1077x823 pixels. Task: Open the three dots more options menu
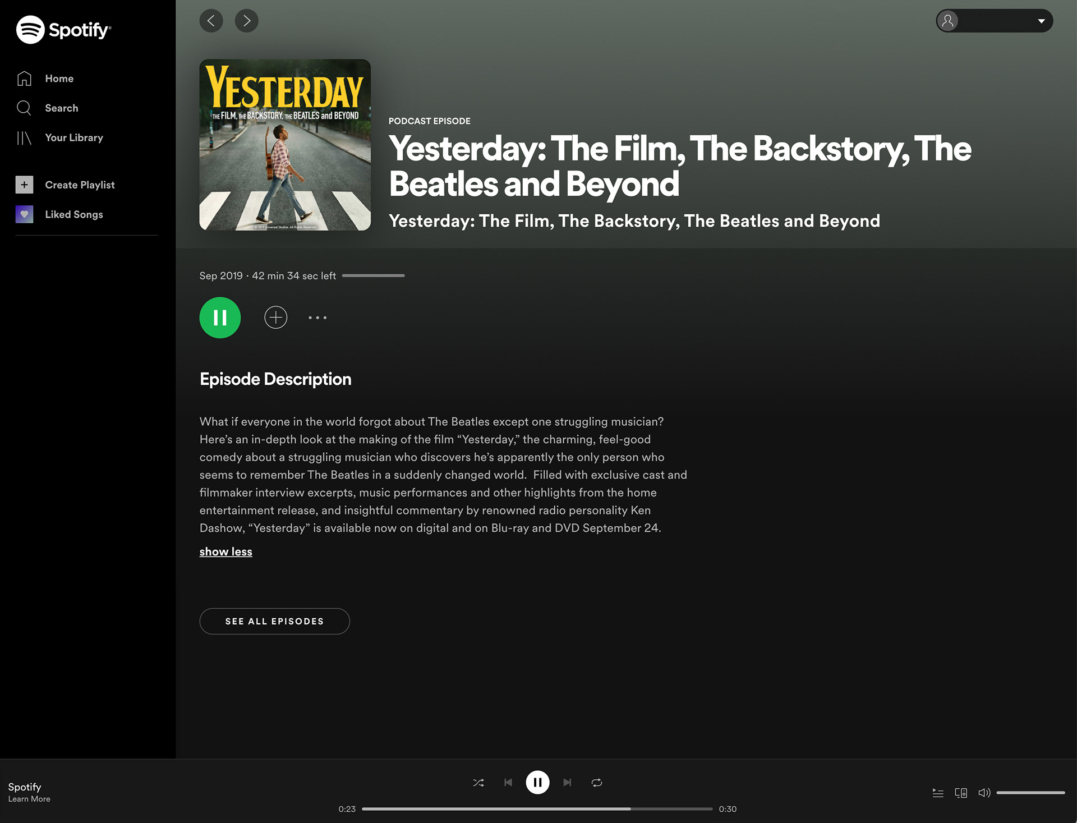[x=317, y=318]
